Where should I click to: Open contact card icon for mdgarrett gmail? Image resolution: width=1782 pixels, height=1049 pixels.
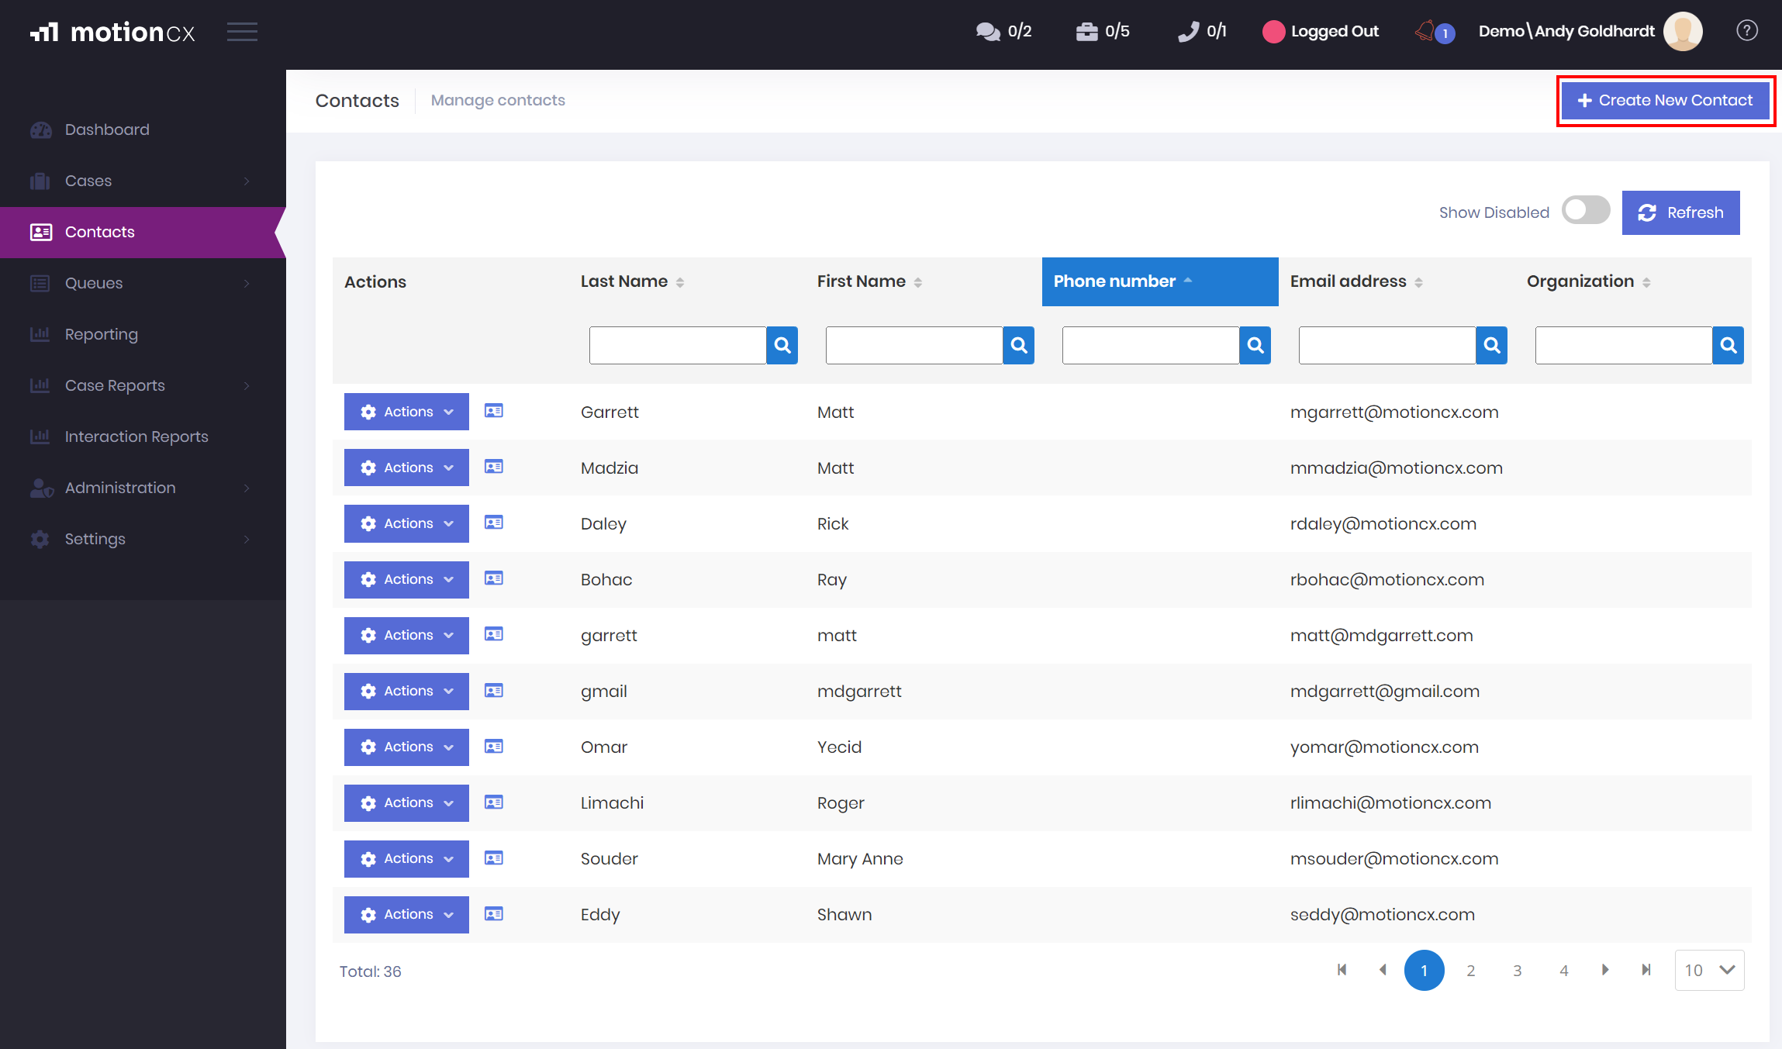click(x=494, y=690)
